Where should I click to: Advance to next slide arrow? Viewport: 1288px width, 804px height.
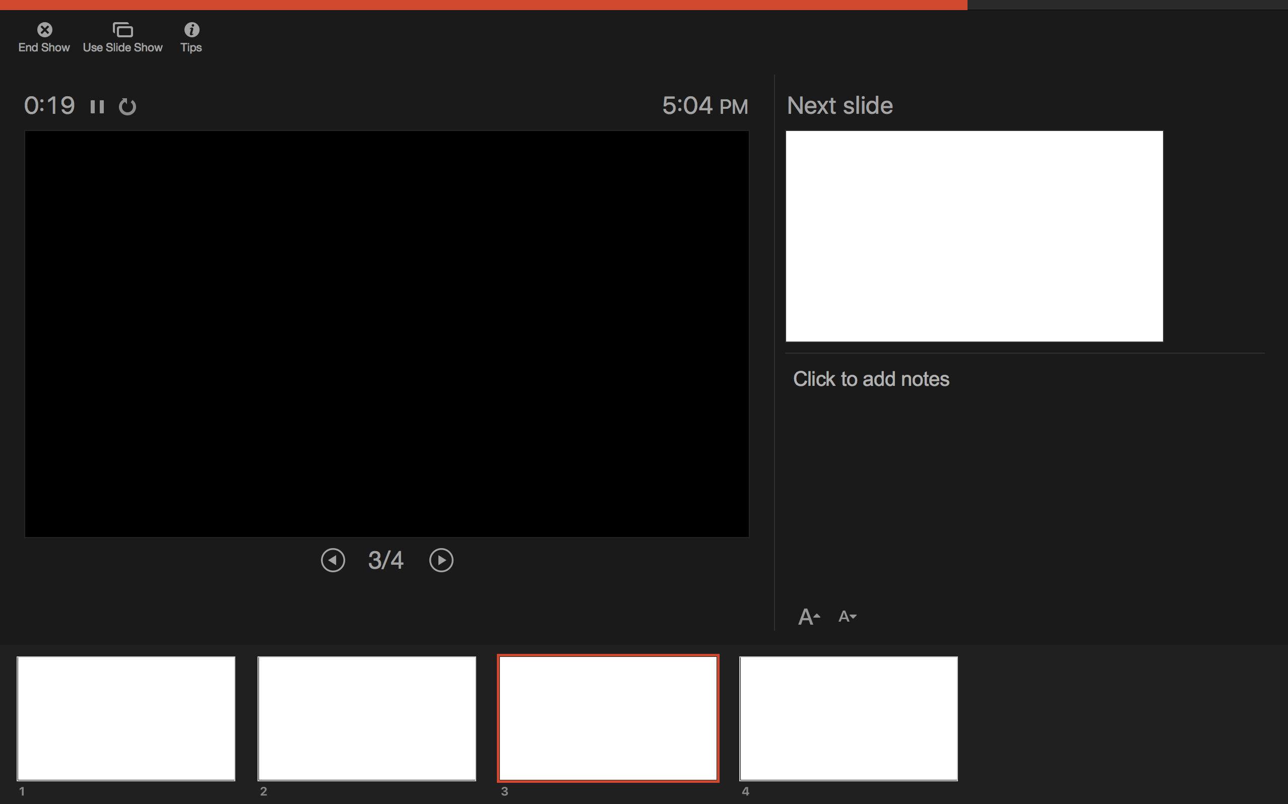[x=441, y=560]
